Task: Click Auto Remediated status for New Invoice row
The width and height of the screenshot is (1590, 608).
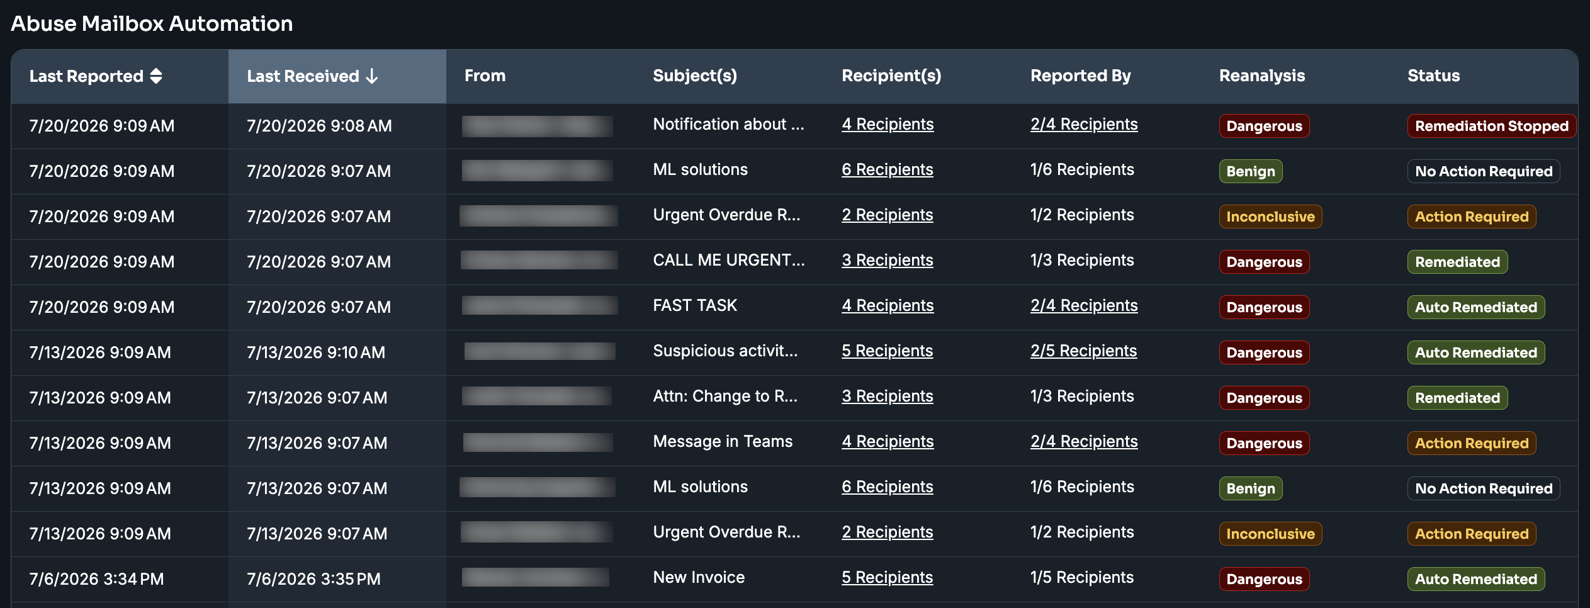Action: point(1476,579)
